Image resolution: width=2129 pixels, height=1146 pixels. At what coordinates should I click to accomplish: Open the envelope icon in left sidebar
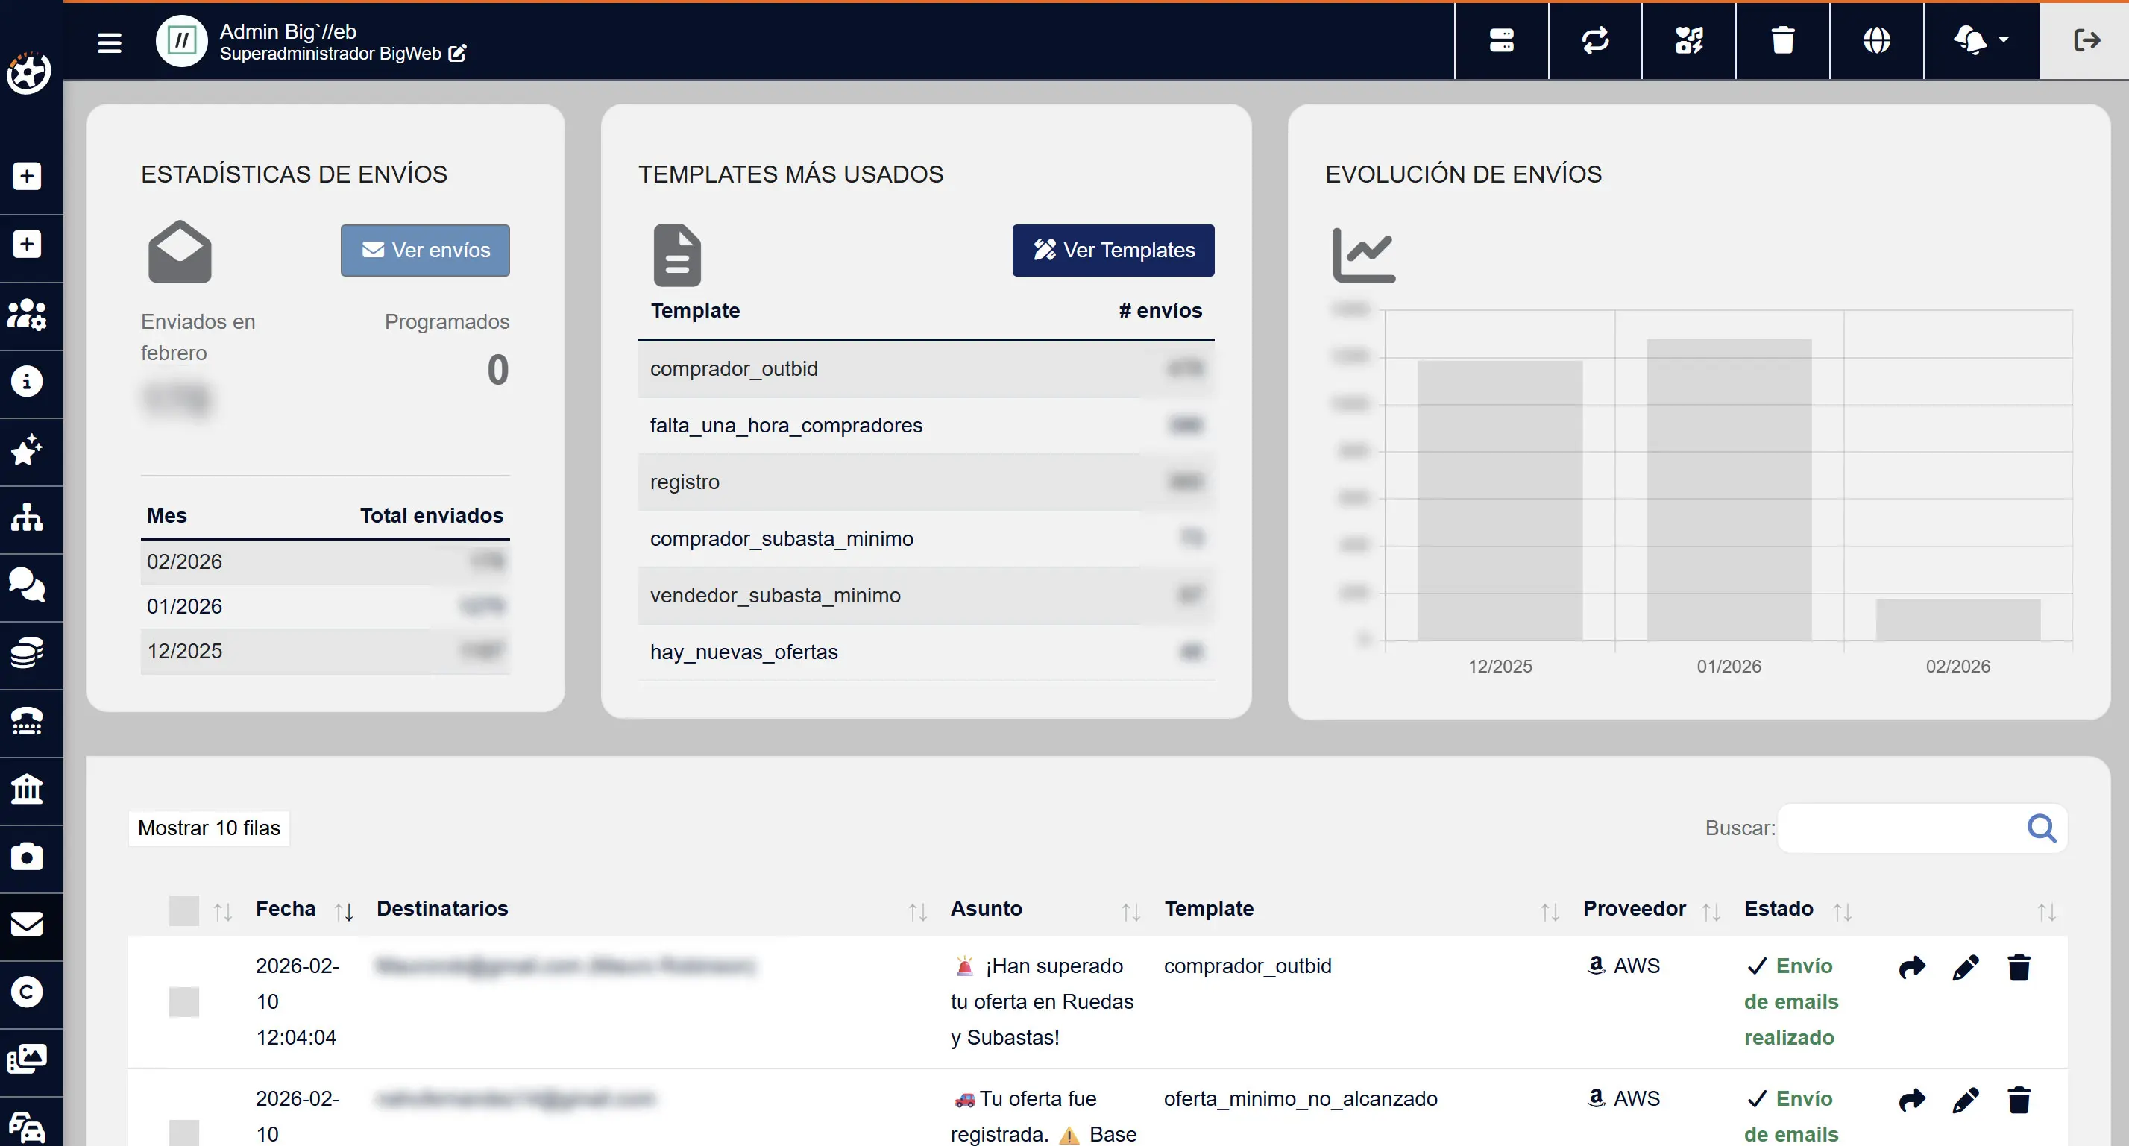tap(28, 924)
